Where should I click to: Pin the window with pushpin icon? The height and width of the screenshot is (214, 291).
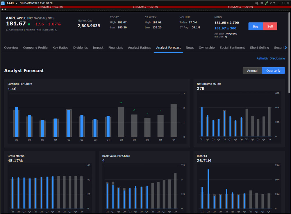click(x=271, y=3)
